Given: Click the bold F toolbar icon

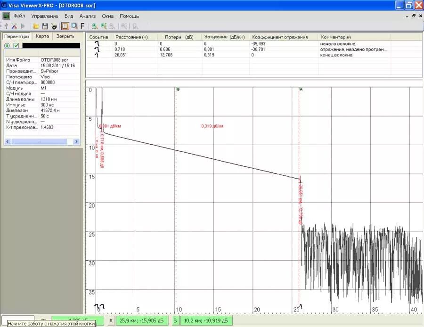Looking at the screenshot, I should pyautogui.click(x=82, y=26).
